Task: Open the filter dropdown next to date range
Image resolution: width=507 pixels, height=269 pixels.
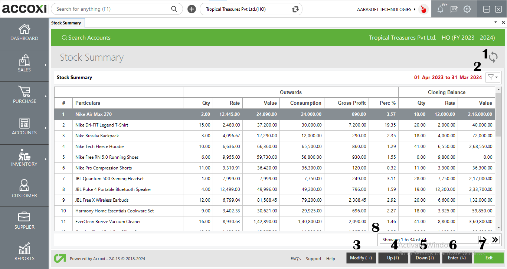Action: pos(493,77)
